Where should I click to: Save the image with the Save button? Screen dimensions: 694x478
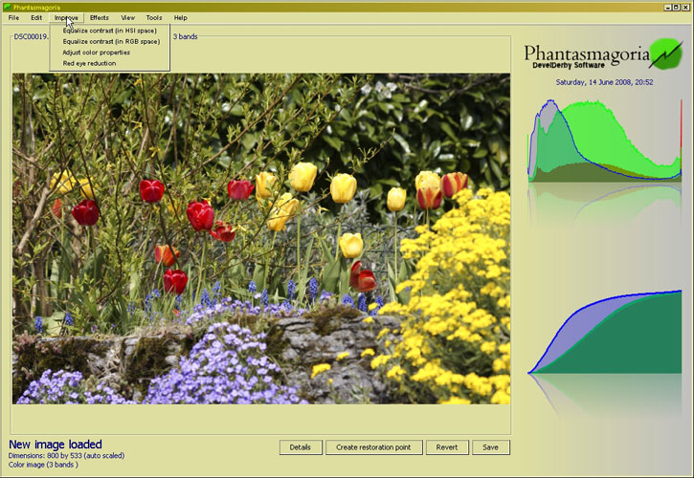click(x=490, y=447)
